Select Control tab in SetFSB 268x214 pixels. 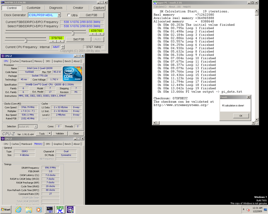click(x=12, y=8)
